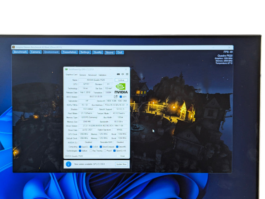Toggle the PhysX checkbox
This screenshot has width=265, height=199.
pyautogui.click(x=105, y=151)
